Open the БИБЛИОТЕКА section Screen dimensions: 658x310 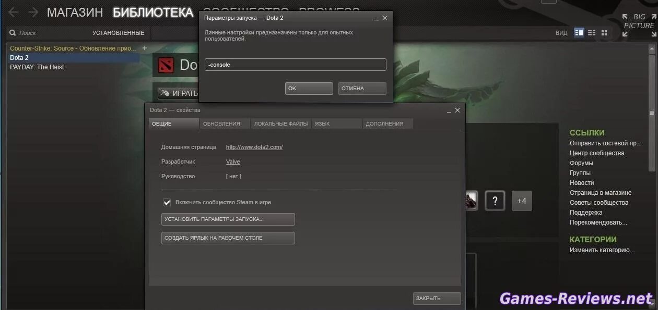tap(153, 13)
